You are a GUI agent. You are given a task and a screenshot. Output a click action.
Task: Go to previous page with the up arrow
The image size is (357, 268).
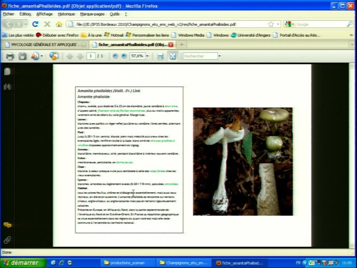[69, 56]
